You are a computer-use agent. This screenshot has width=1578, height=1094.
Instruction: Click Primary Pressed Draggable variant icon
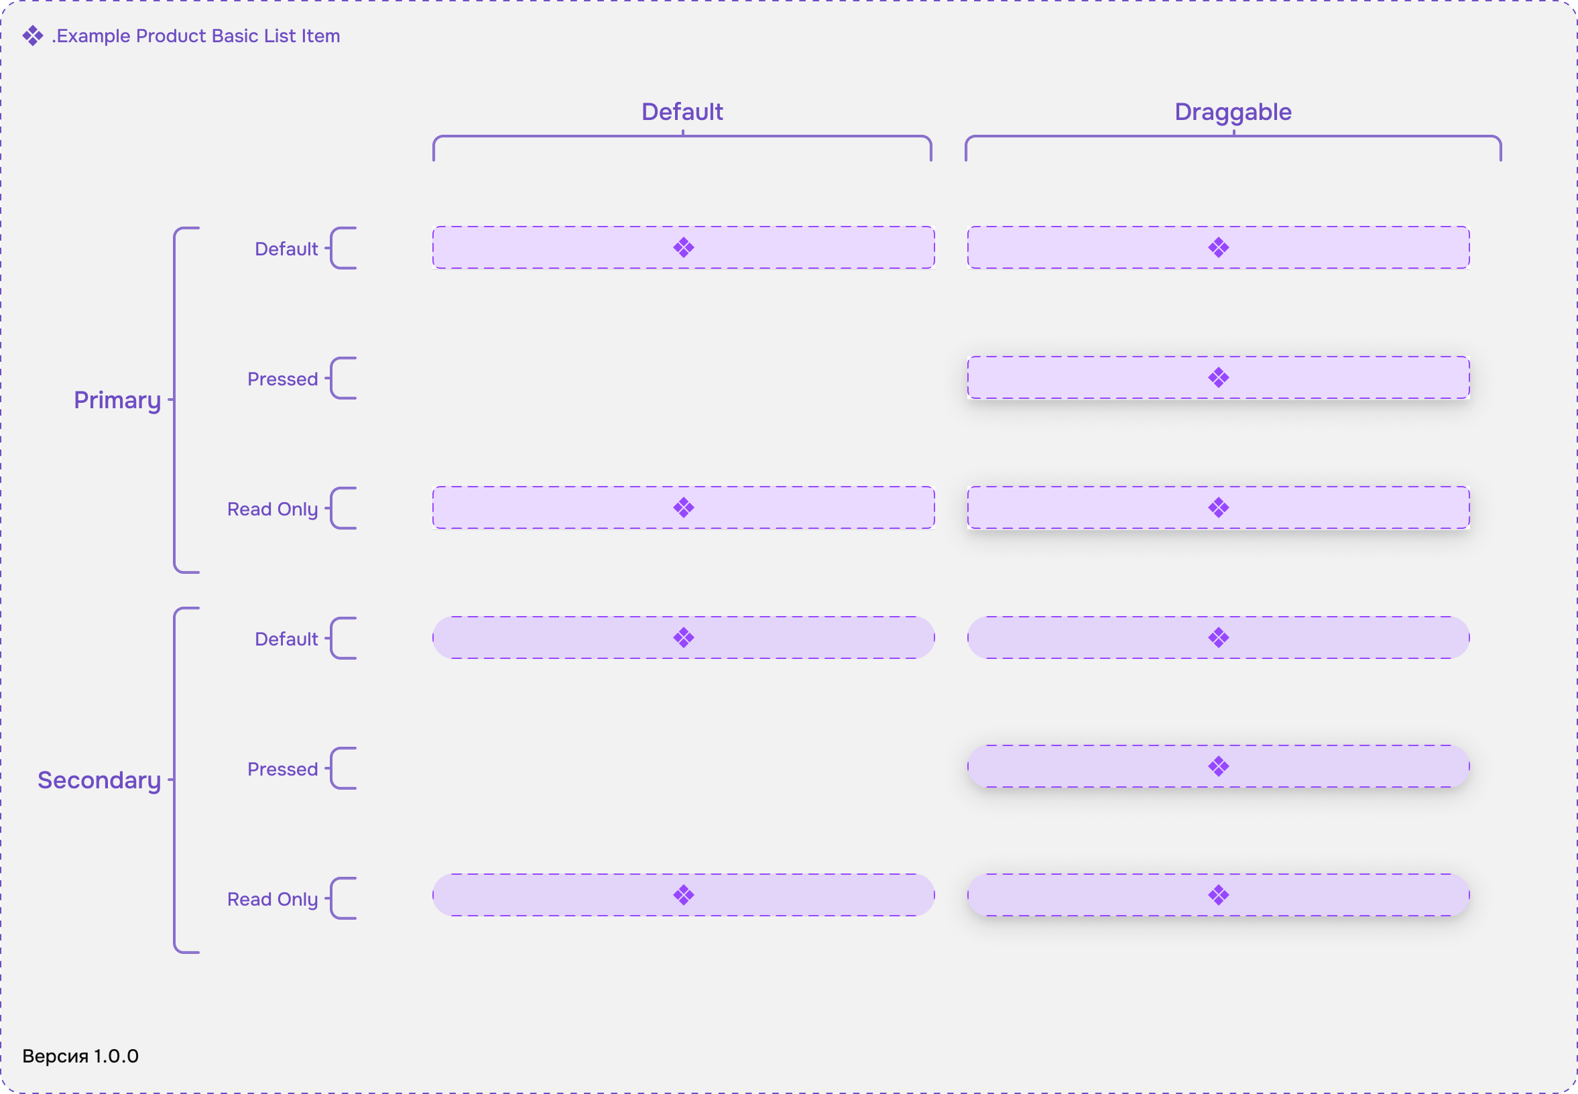1218,377
